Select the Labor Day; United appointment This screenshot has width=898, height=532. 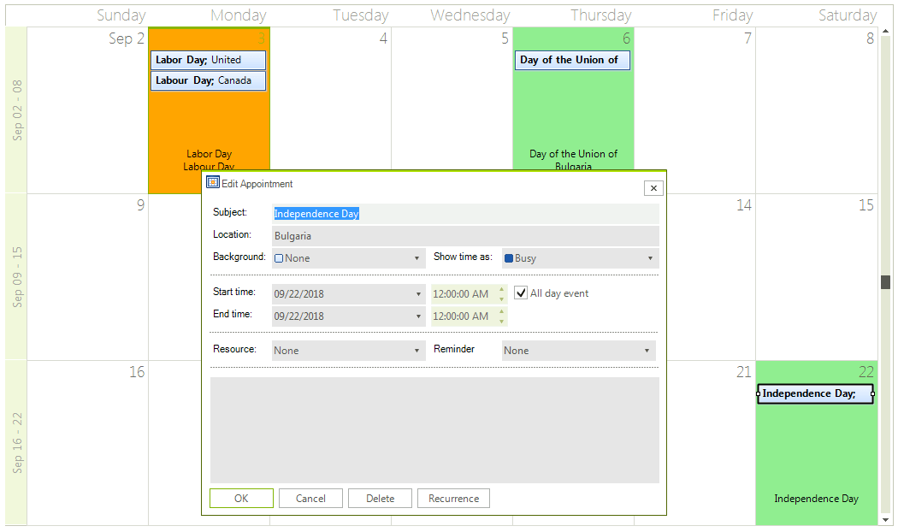click(x=208, y=60)
